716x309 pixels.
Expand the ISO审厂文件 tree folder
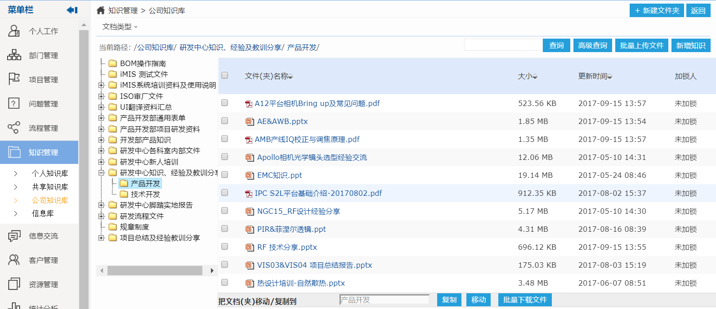point(101,96)
